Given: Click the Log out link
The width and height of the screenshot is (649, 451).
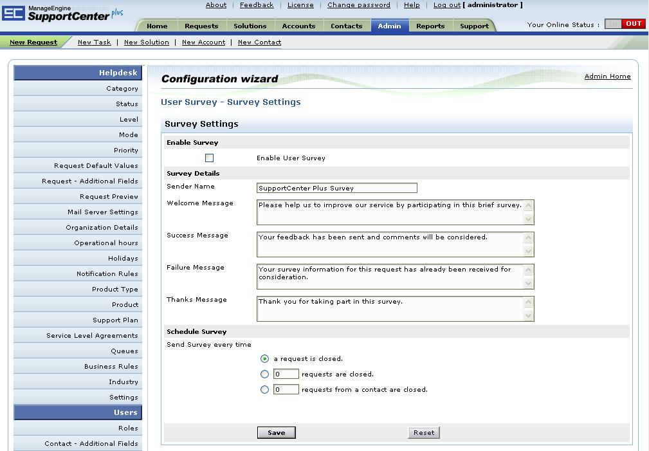Looking at the screenshot, I should coord(446,5).
